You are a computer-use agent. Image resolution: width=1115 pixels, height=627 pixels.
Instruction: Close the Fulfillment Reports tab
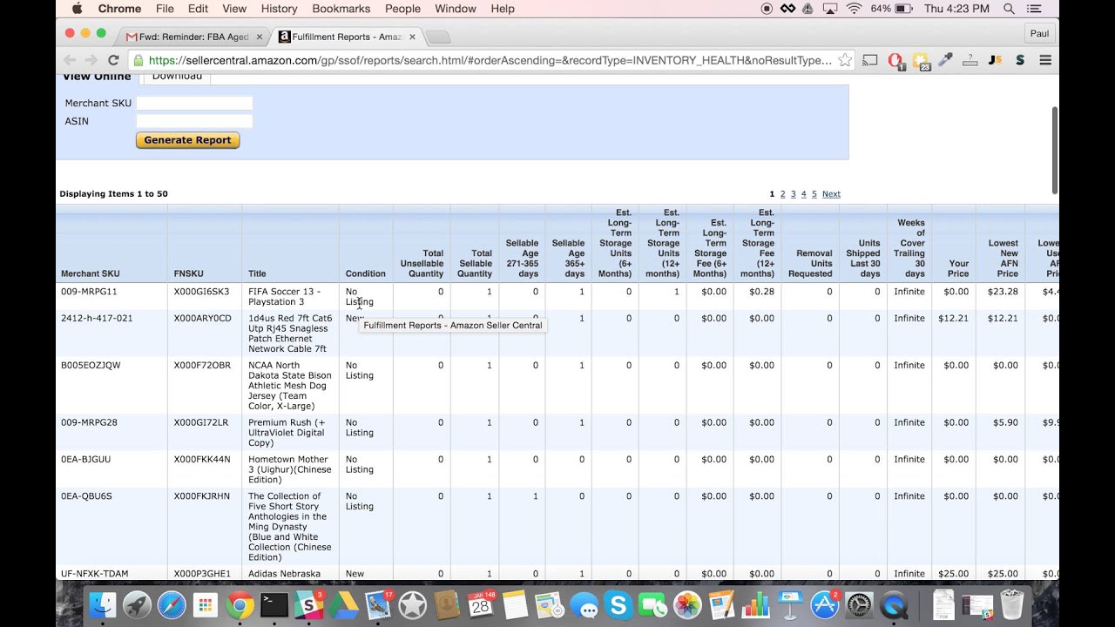pyautogui.click(x=412, y=37)
